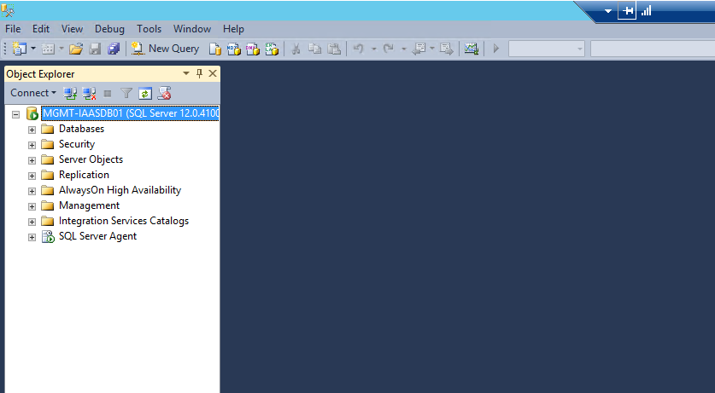This screenshot has height=393, width=715.
Task: Expand the Security folder
Action: tap(32, 145)
